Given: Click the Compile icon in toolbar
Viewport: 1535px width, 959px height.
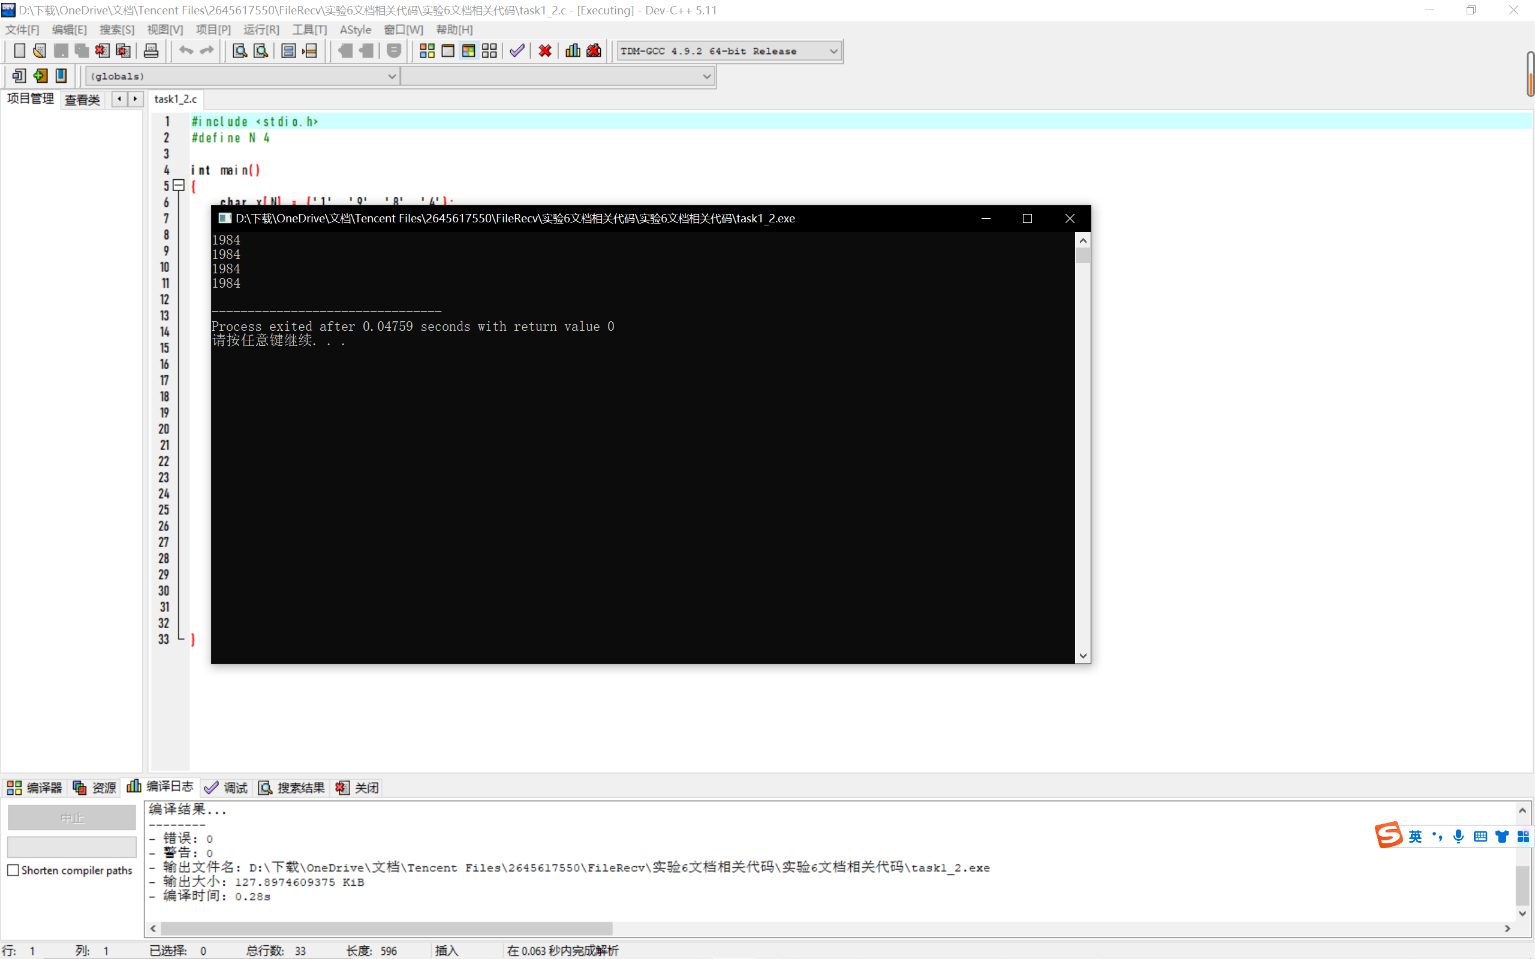Looking at the screenshot, I should click(x=427, y=51).
